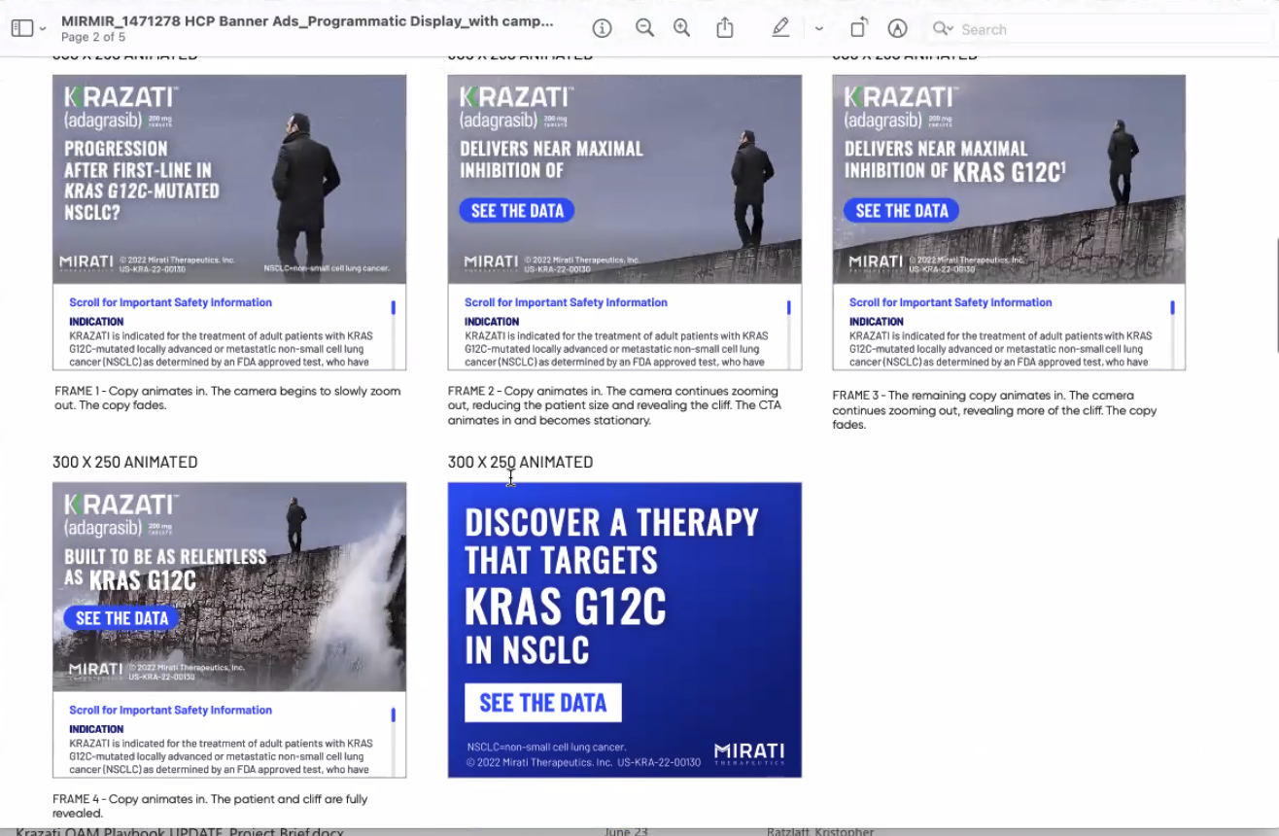Image resolution: width=1279 pixels, height=836 pixels.
Task: Rotate the page with the rotate icon
Action: pos(859,29)
